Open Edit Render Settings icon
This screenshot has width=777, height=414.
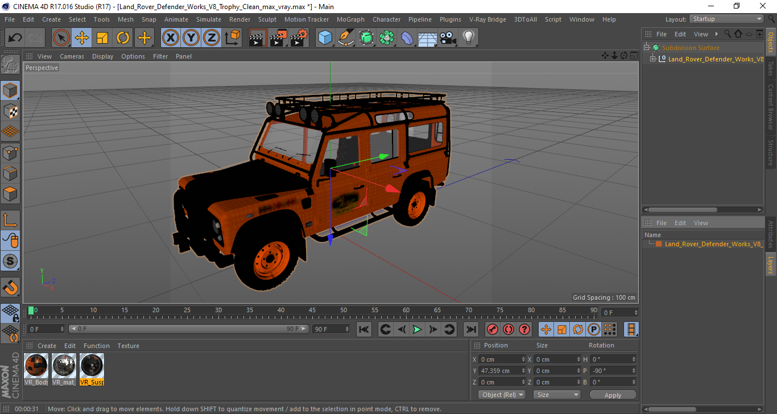(299, 38)
